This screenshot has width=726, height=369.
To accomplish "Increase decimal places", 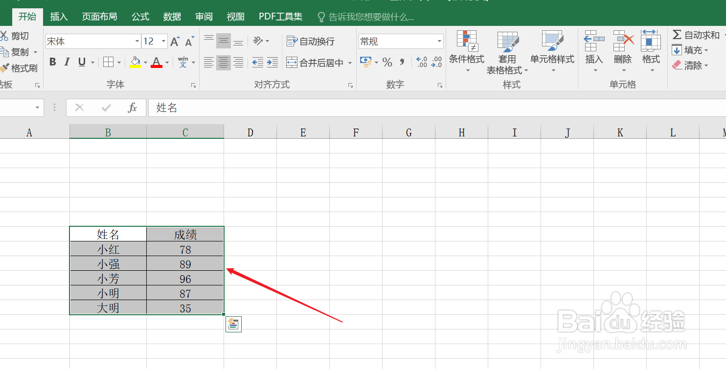I will 421,62.
